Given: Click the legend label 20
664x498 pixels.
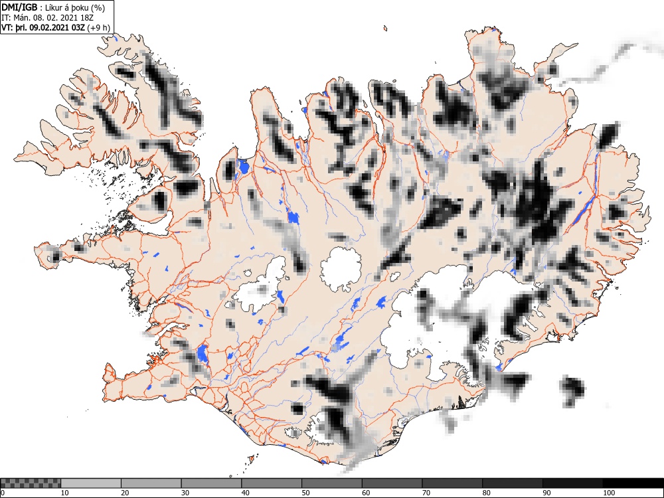Looking at the screenshot, I should point(125,493).
